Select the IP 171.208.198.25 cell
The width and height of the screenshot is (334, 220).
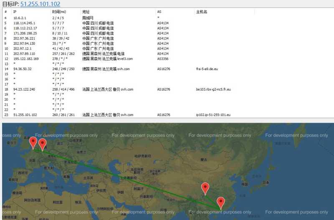[25, 33]
